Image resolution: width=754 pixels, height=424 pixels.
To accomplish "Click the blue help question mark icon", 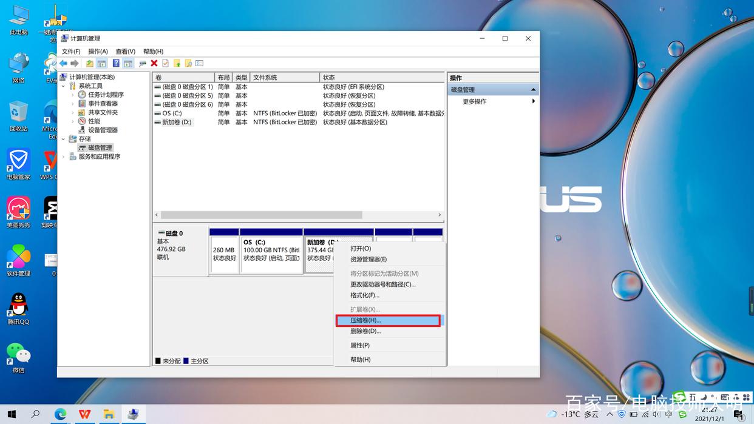I will pos(116,63).
